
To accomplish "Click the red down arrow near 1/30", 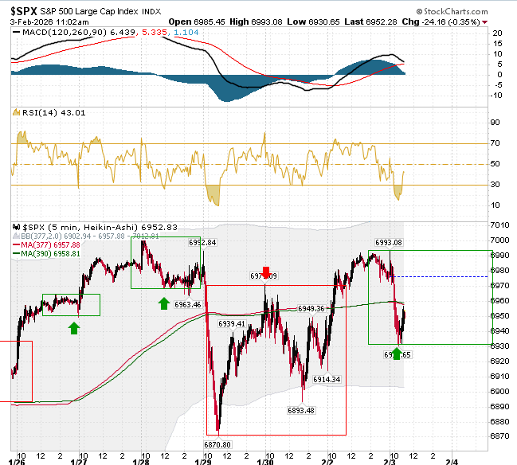I will (x=266, y=272).
